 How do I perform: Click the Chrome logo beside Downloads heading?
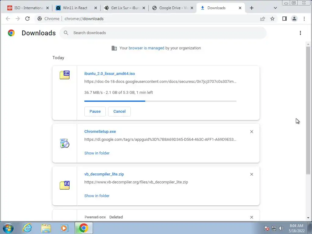point(11,33)
